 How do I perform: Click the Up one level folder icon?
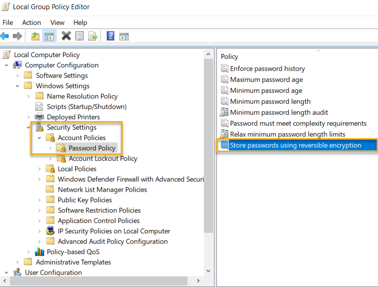pos(35,36)
